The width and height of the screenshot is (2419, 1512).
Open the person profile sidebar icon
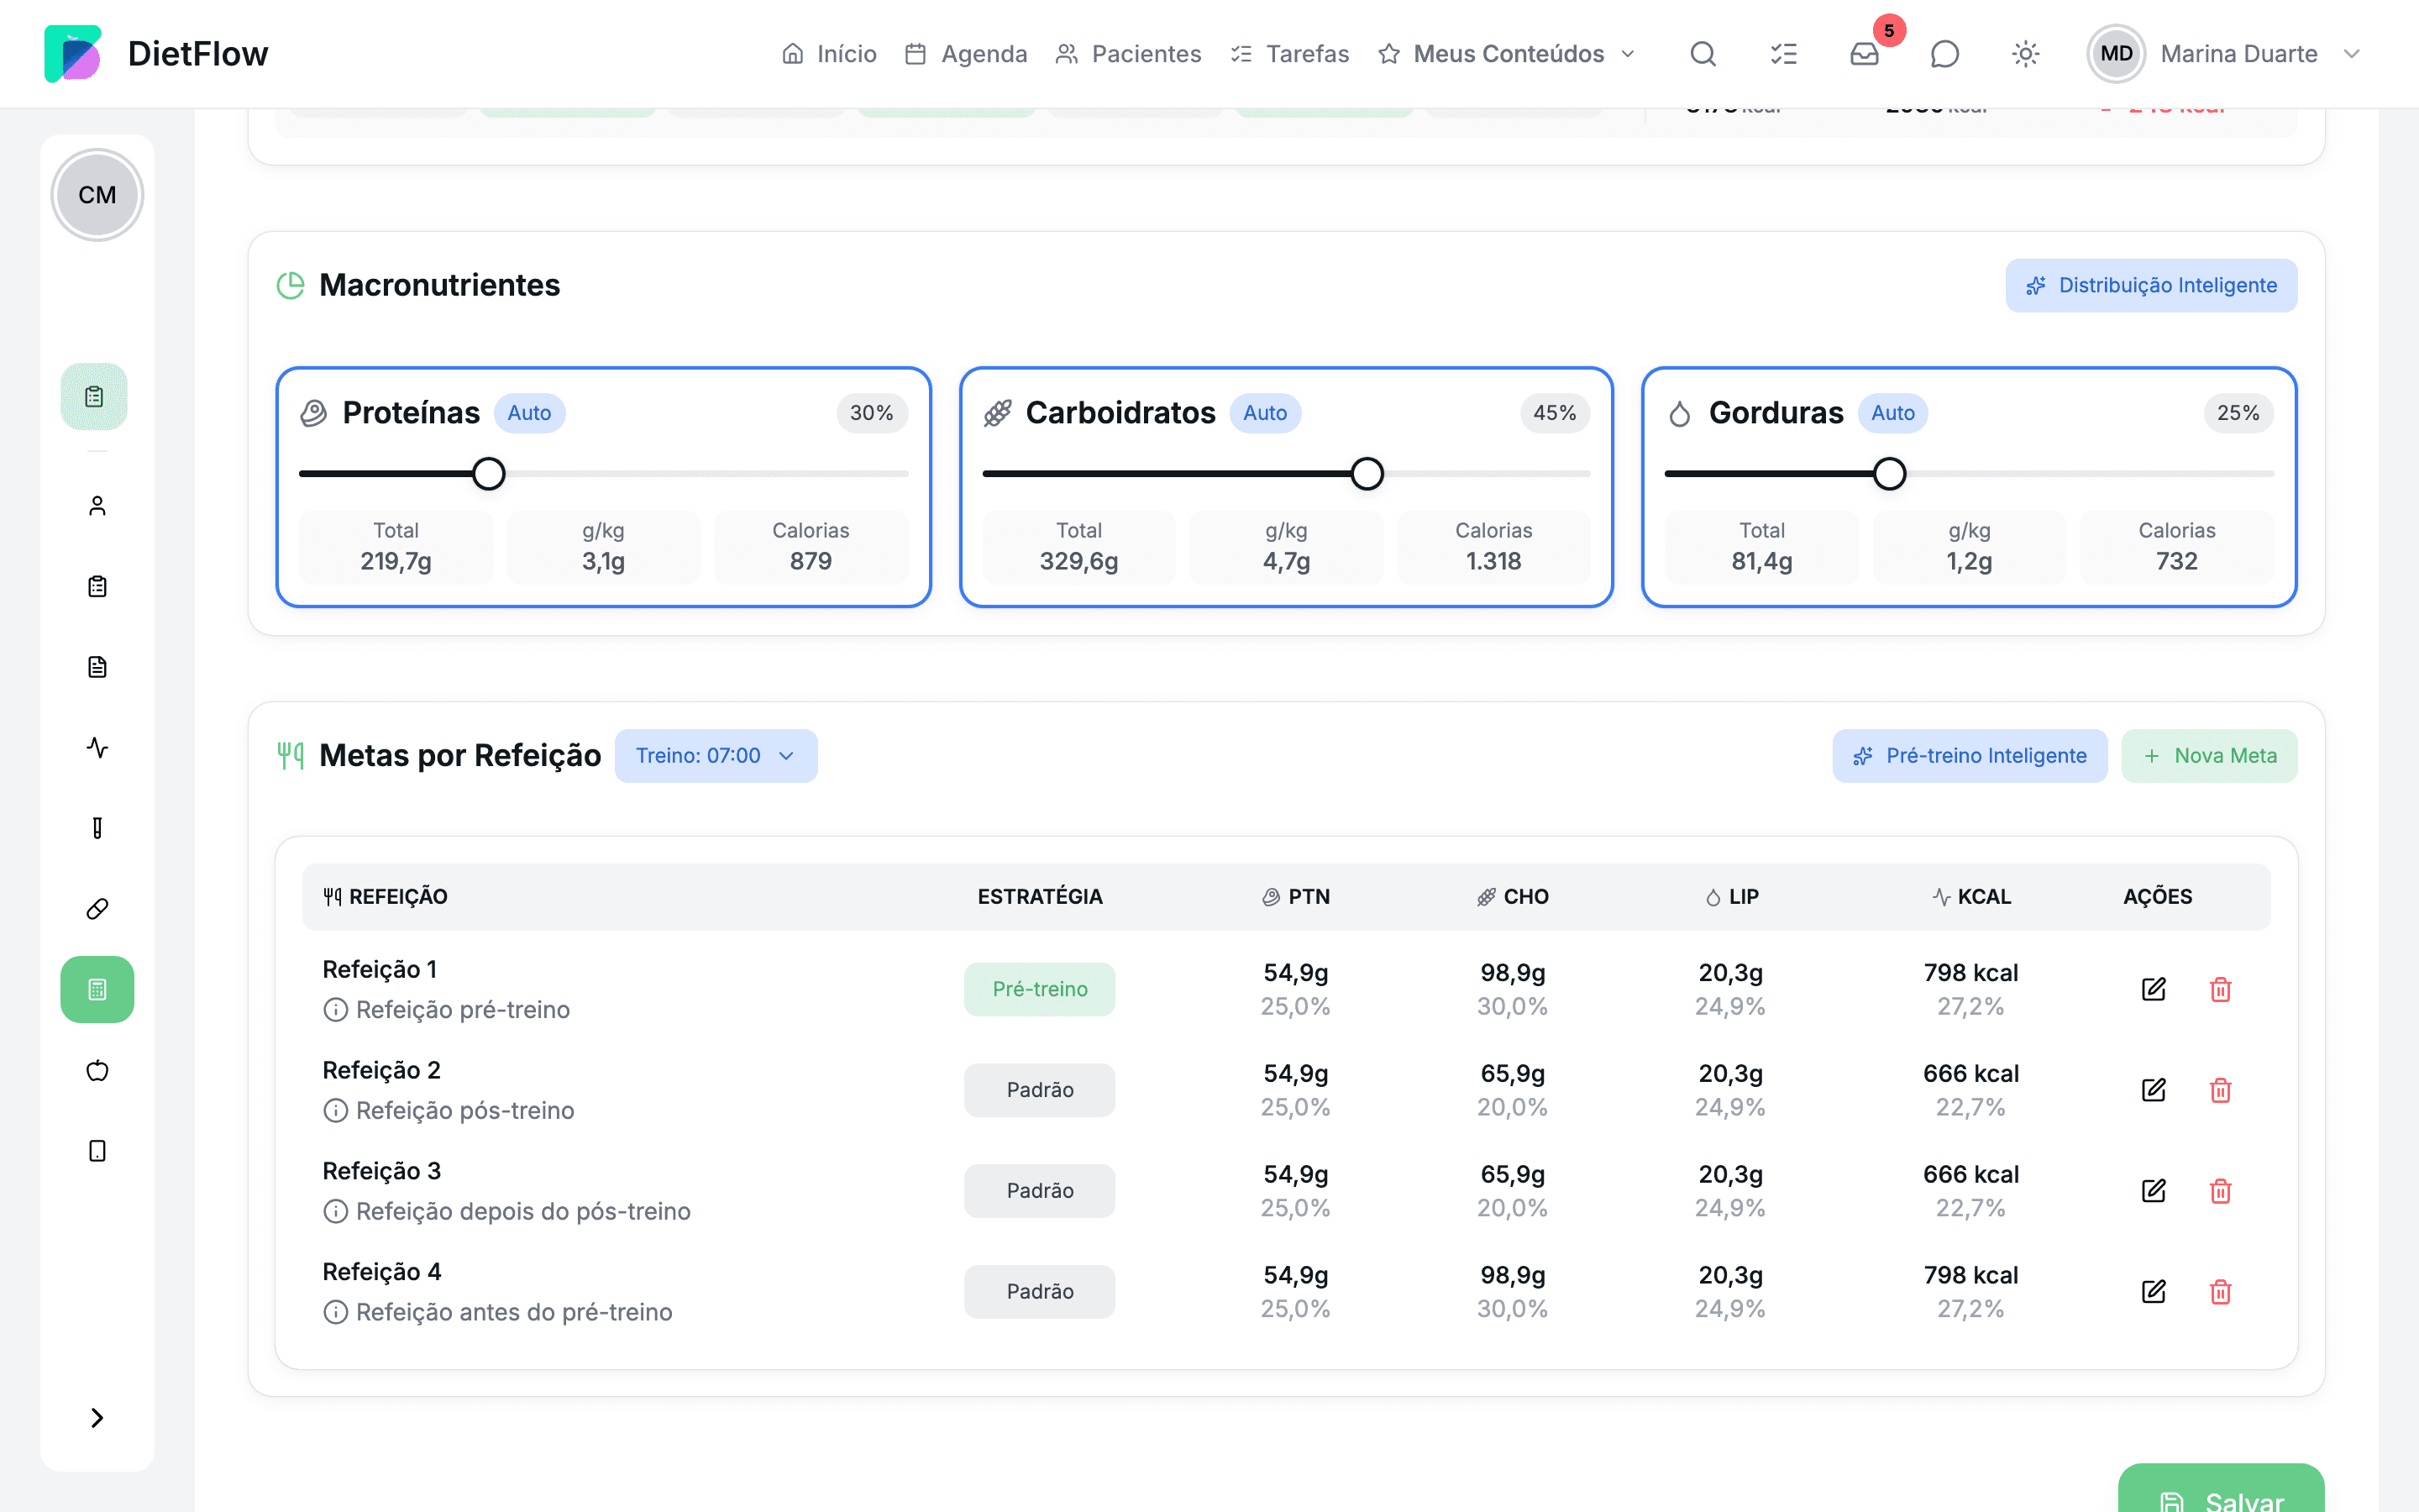pos(97,506)
